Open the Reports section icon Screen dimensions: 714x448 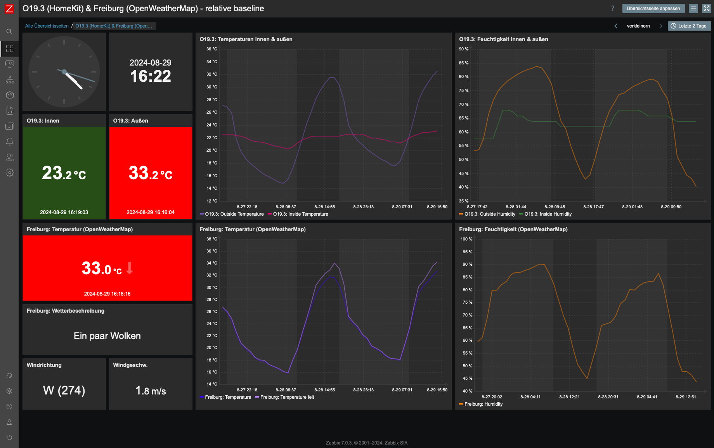coord(10,111)
